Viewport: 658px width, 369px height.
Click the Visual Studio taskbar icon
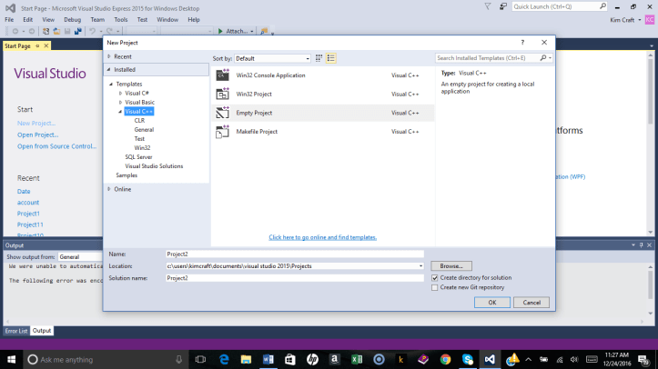click(x=490, y=360)
